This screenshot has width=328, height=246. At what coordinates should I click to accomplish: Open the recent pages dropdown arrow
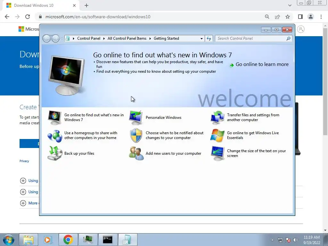pyautogui.click(x=61, y=39)
